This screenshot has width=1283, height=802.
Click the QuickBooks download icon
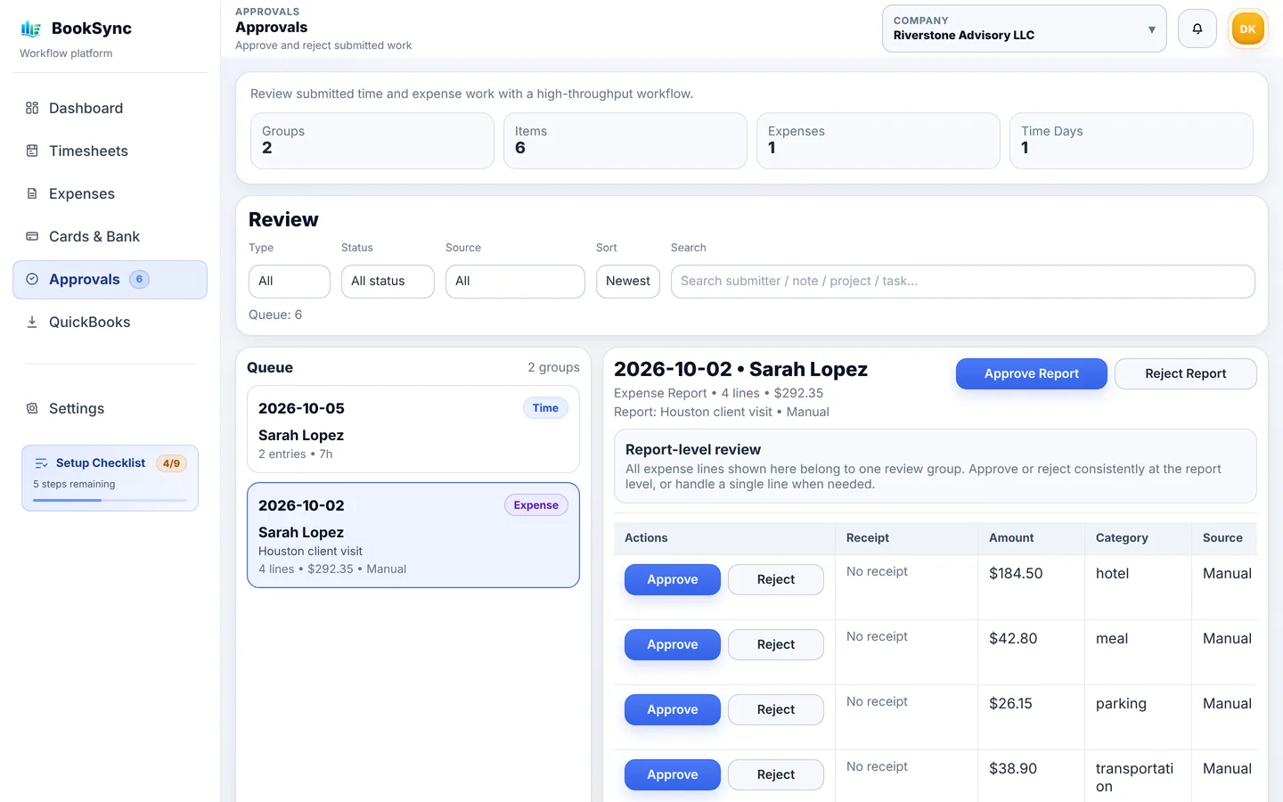coord(32,322)
